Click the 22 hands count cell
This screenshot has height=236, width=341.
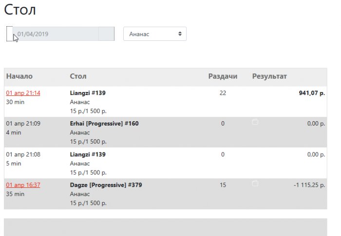(x=223, y=93)
